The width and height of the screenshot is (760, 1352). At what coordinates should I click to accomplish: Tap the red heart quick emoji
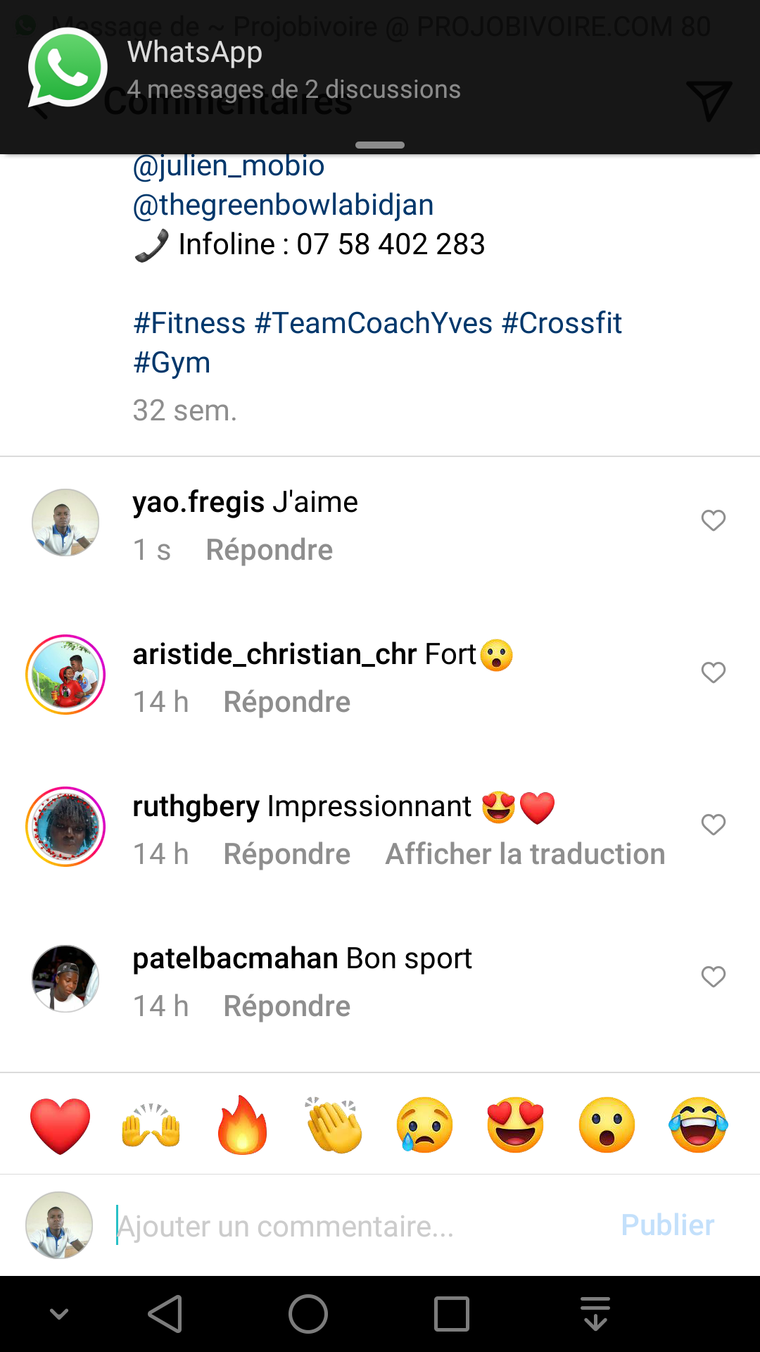coord(61,1125)
